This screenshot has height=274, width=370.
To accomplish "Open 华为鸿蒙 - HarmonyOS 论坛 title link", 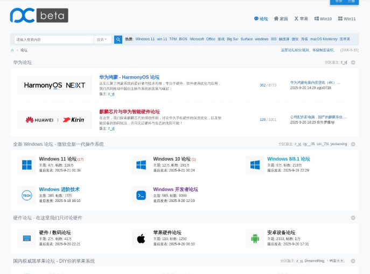I will coord(129,77).
